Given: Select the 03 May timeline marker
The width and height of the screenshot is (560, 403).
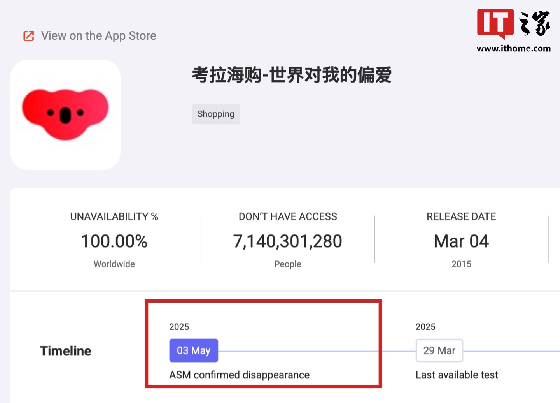Looking at the screenshot, I should (x=194, y=350).
